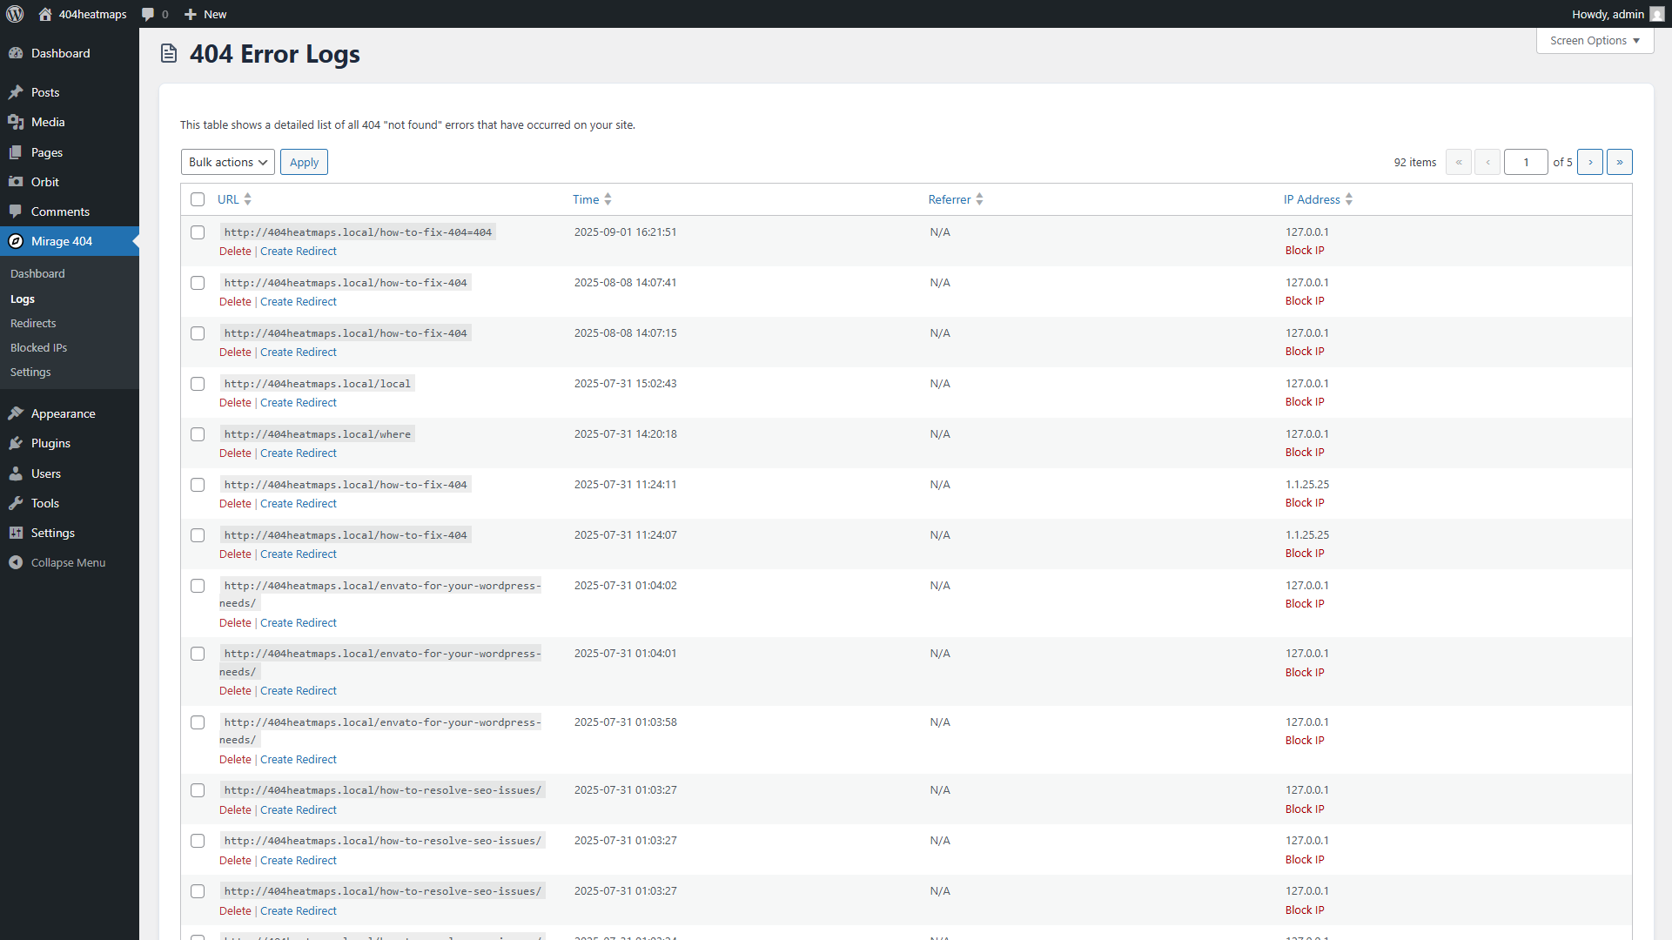
Task: Check the row for how-to-fix-404=404 URL
Action: (x=198, y=232)
